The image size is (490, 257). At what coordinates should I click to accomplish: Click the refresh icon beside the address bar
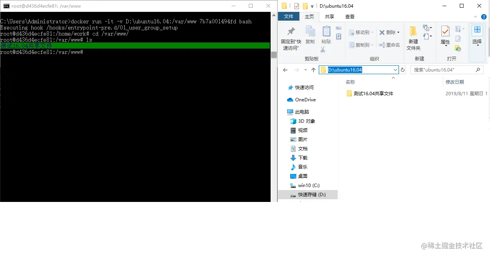point(402,70)
